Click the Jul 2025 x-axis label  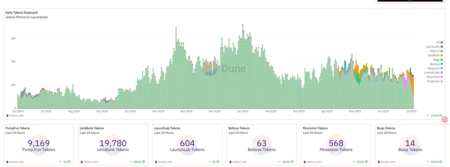[x=411, y=111]
